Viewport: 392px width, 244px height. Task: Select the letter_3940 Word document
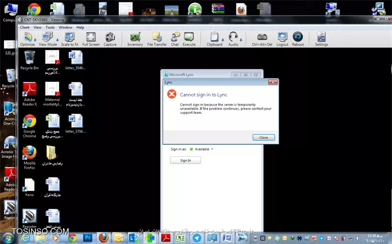[x=75, y=60]
